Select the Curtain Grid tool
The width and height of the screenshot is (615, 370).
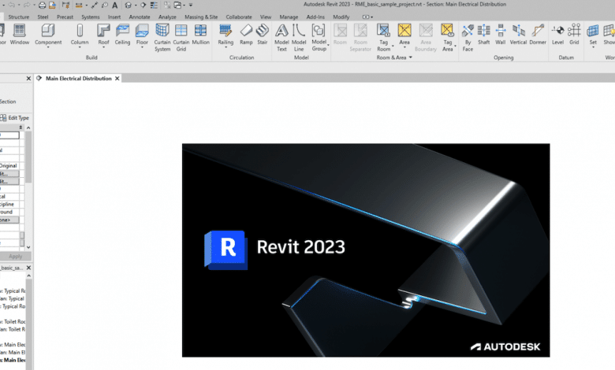[181, 38]
